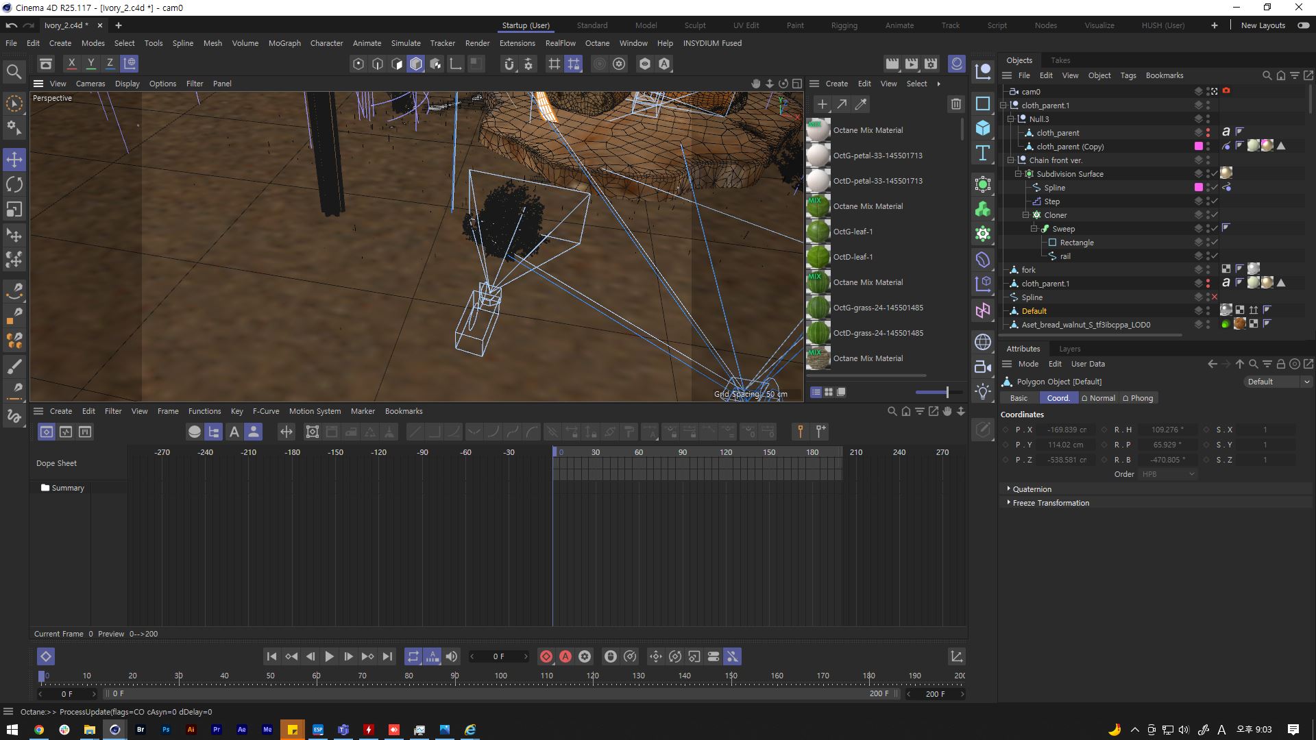Click the eyedropper icon in Material Manager

[861, 104]
